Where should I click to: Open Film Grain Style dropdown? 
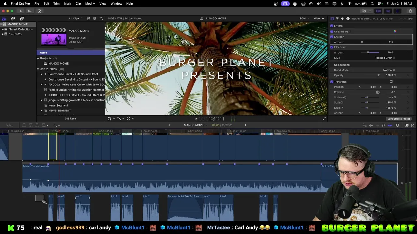click(384, 58)
